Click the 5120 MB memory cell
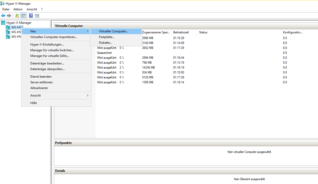The image size is (318, 184). point(148,77)
